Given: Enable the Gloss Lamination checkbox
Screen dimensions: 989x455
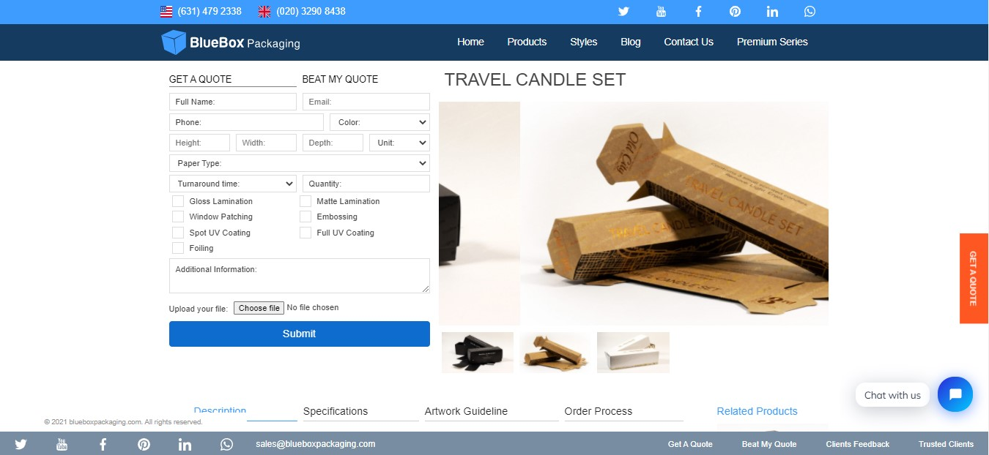Looking at the screenshot, I should click(x=178, y=201).
